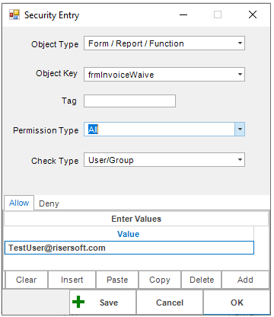Click the Security Entry window icon
This screenshot has width=274, height=317.
point(14,14)
